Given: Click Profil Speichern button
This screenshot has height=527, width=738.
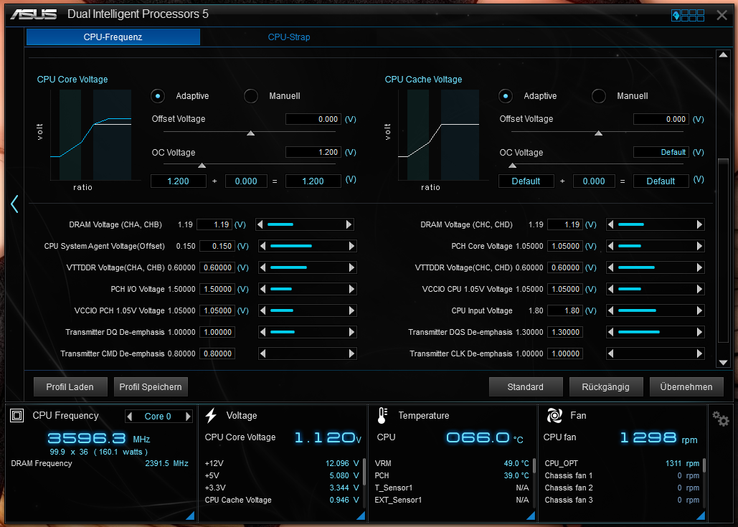Looking at the screenshot, I should 151,386.
